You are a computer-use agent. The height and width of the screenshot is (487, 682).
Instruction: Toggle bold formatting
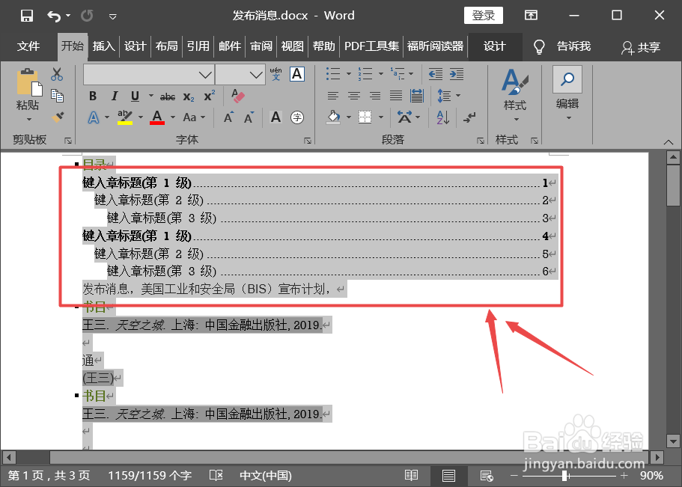[94, 95]
